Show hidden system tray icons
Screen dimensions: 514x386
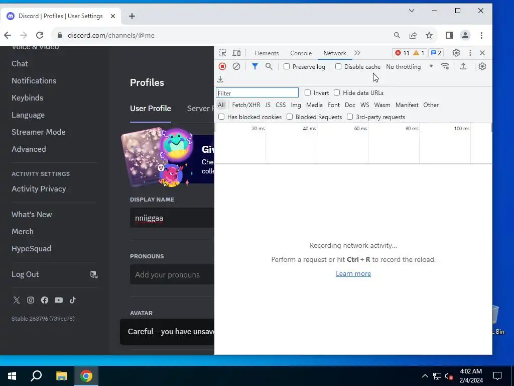coord(425,376)
